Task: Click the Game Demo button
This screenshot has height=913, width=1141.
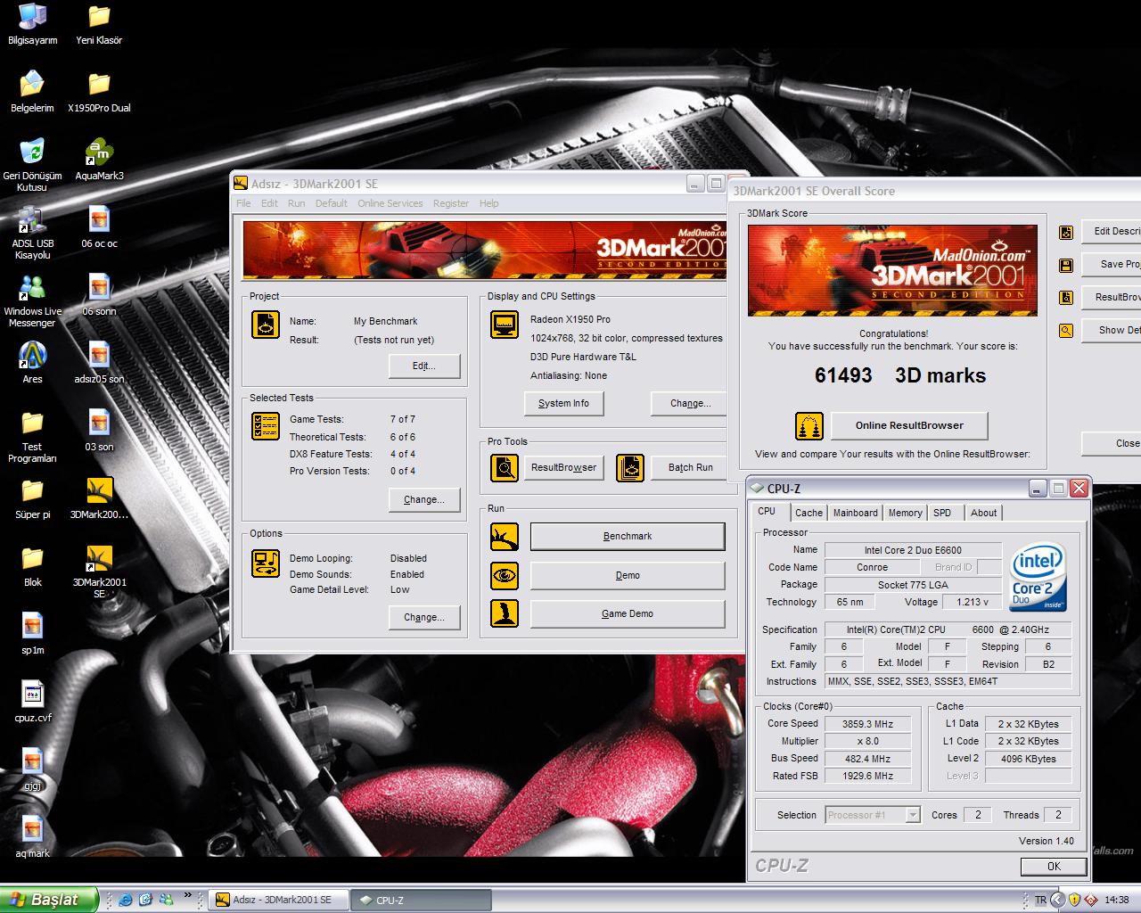Action: [x=628, y=613]
